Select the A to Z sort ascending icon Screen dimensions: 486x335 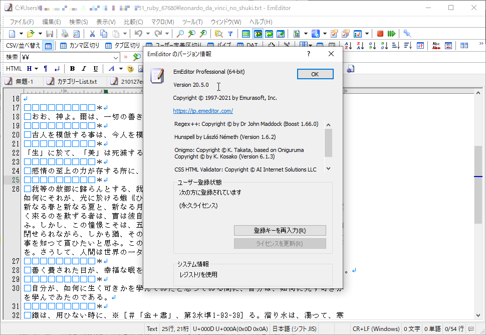point(348,46)
